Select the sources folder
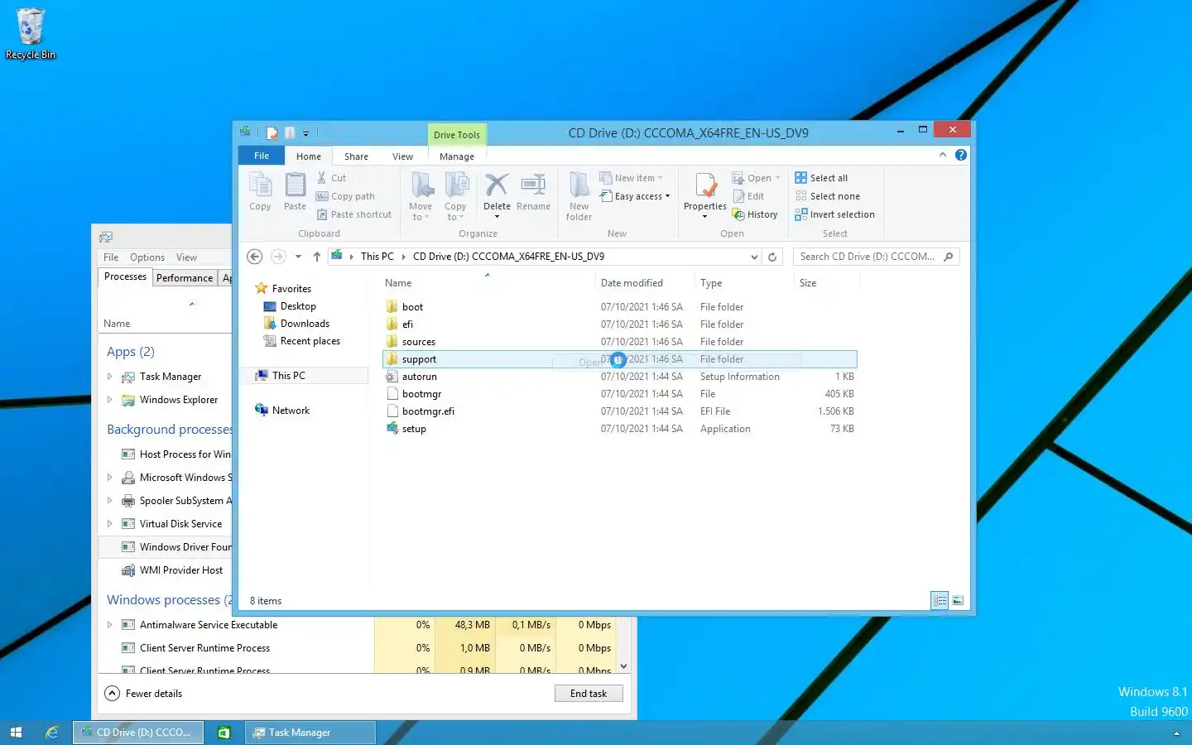 tap(620, 342)
